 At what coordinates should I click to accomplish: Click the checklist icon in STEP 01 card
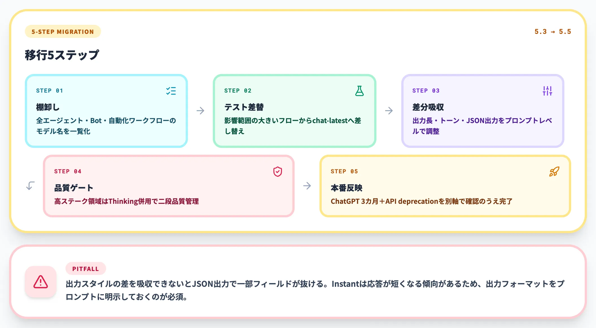tap(171, 91)
